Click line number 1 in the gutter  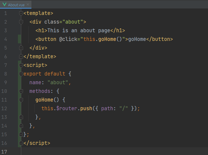6,13
